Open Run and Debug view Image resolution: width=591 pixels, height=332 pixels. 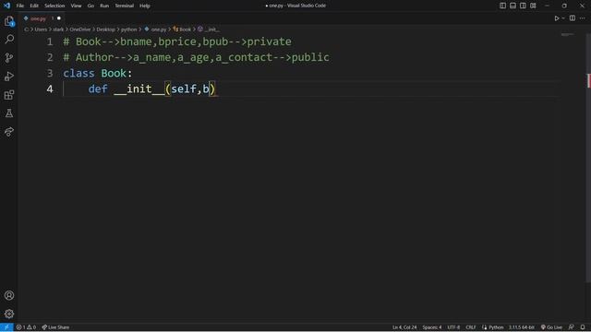pos(9,76)
